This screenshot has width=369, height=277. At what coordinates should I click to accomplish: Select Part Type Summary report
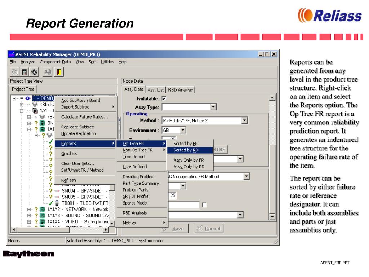tap(142, 183)
